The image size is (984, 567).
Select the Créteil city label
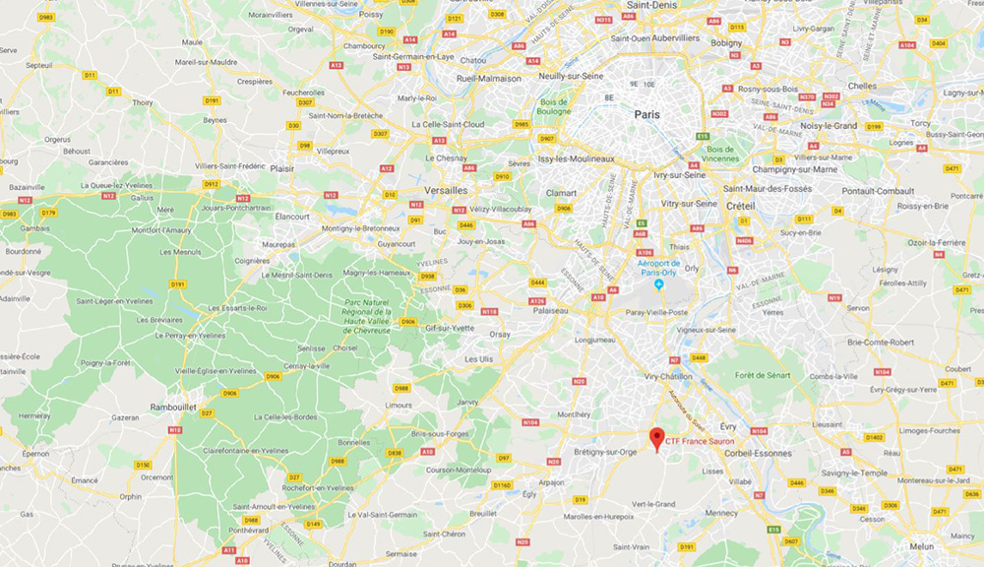741,206
